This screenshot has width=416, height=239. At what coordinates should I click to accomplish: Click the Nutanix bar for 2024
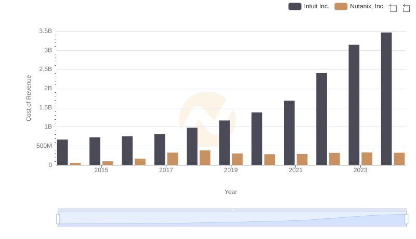point(399,159)
